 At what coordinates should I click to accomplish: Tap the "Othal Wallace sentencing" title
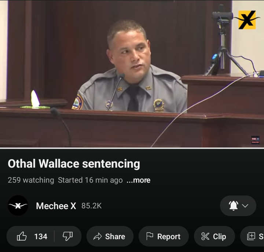click(x=74, y=164)
